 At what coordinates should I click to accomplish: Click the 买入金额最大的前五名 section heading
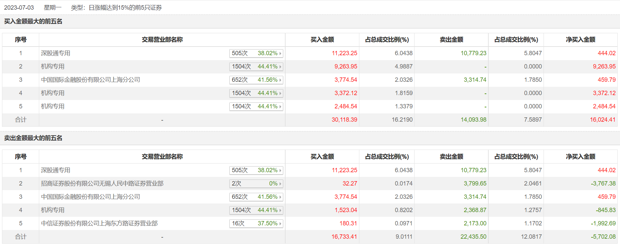pyautogui.click(x=33, y=21)
